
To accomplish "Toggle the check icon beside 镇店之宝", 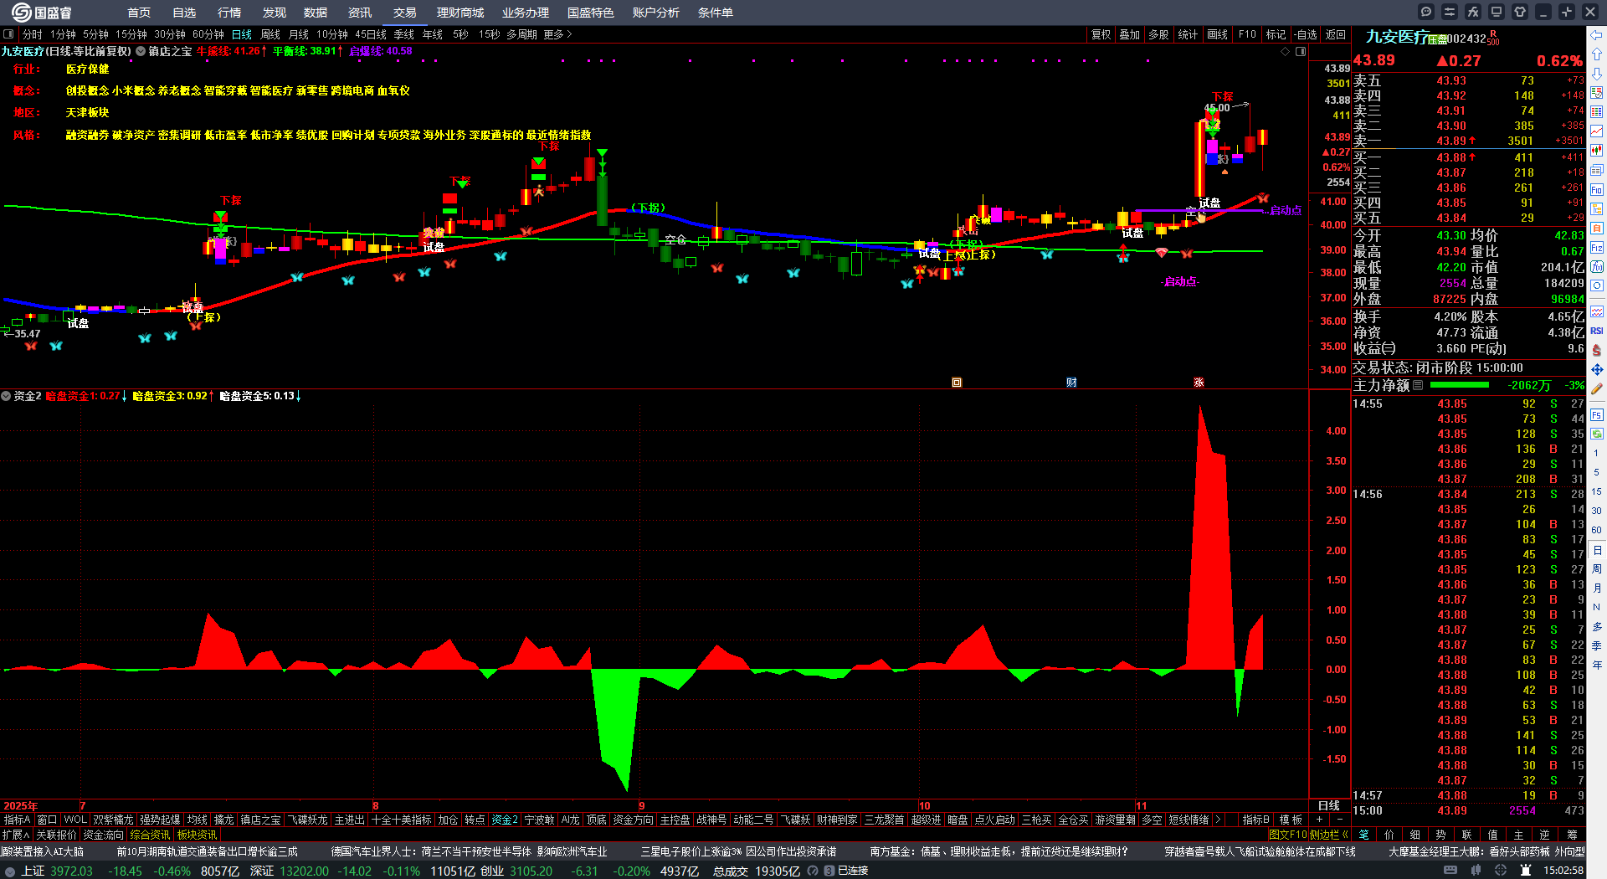I will (141, 52).
